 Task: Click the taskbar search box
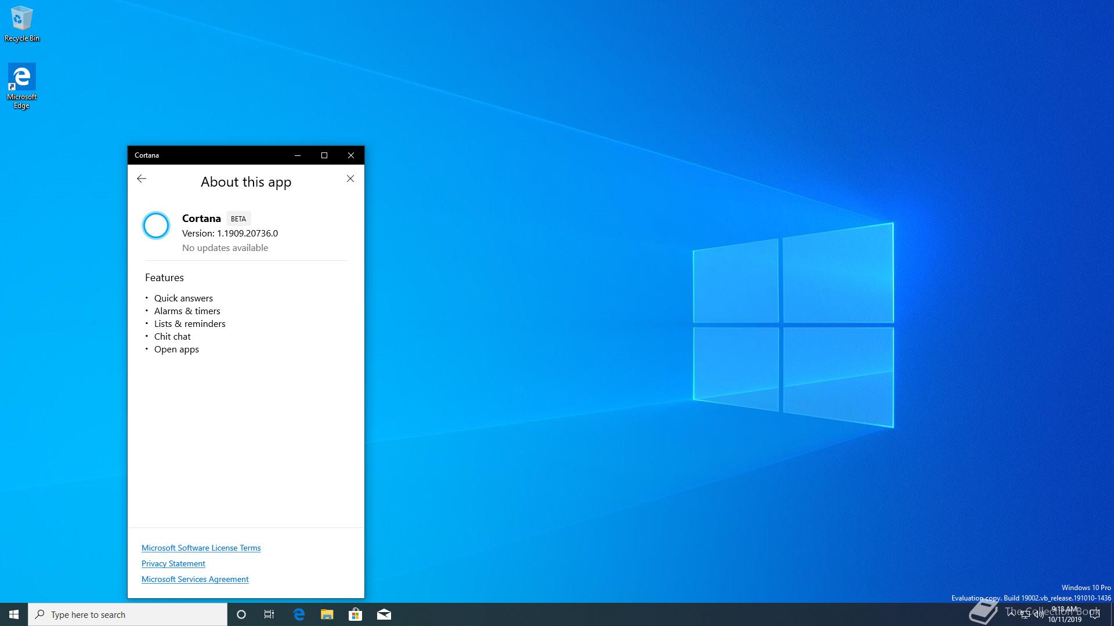point(128,614)
